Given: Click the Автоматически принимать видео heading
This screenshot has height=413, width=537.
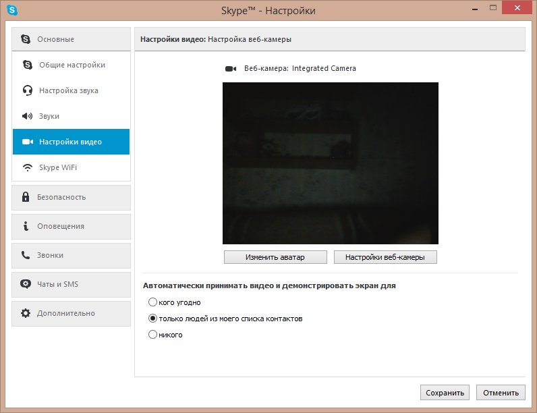Looking at the screenshot, I should pyautogui.click(x=269, y=285).
